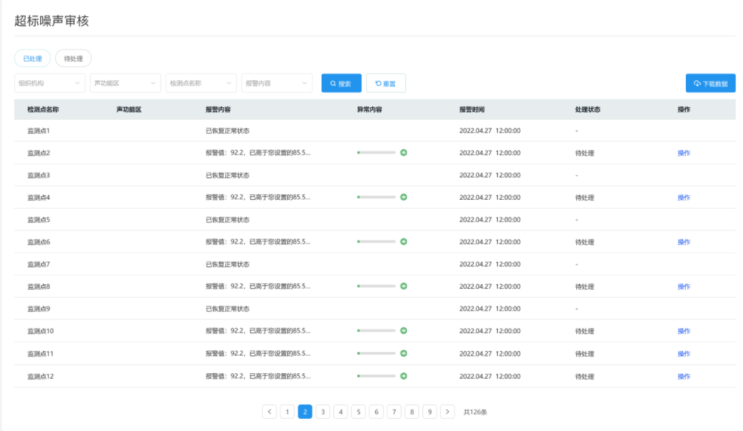Click green arrow icon in 监测点4 row
743x431 pixels.
[x=403, y=197]
